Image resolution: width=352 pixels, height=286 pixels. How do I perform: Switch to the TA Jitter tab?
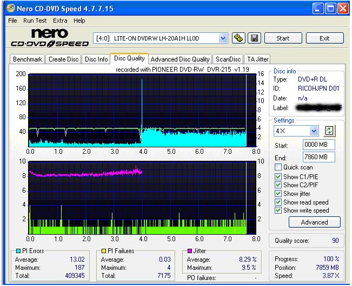tap(257, 59)
